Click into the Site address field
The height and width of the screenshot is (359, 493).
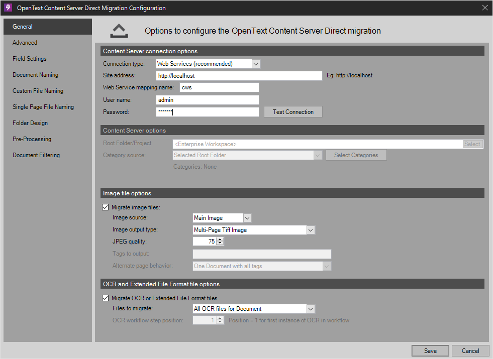(x=239, y=76)
